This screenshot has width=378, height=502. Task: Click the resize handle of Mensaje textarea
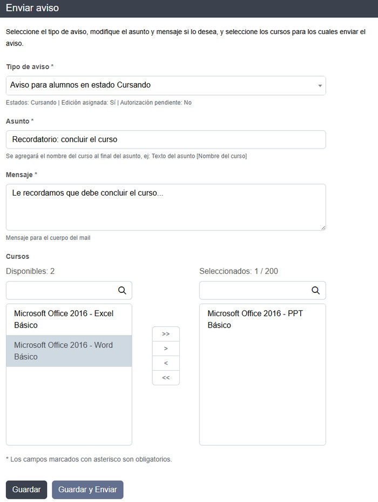(x=323, y=227)
